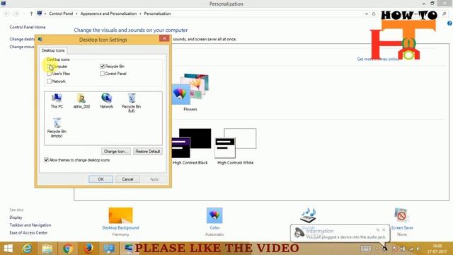Open the Sounds settings icon

(x=309, y=215)
